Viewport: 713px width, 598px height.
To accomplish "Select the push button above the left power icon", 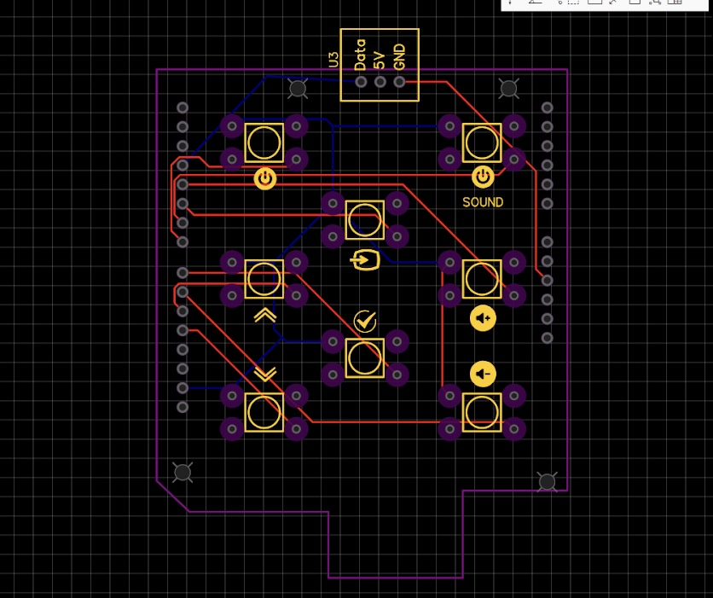I will 264,142.
